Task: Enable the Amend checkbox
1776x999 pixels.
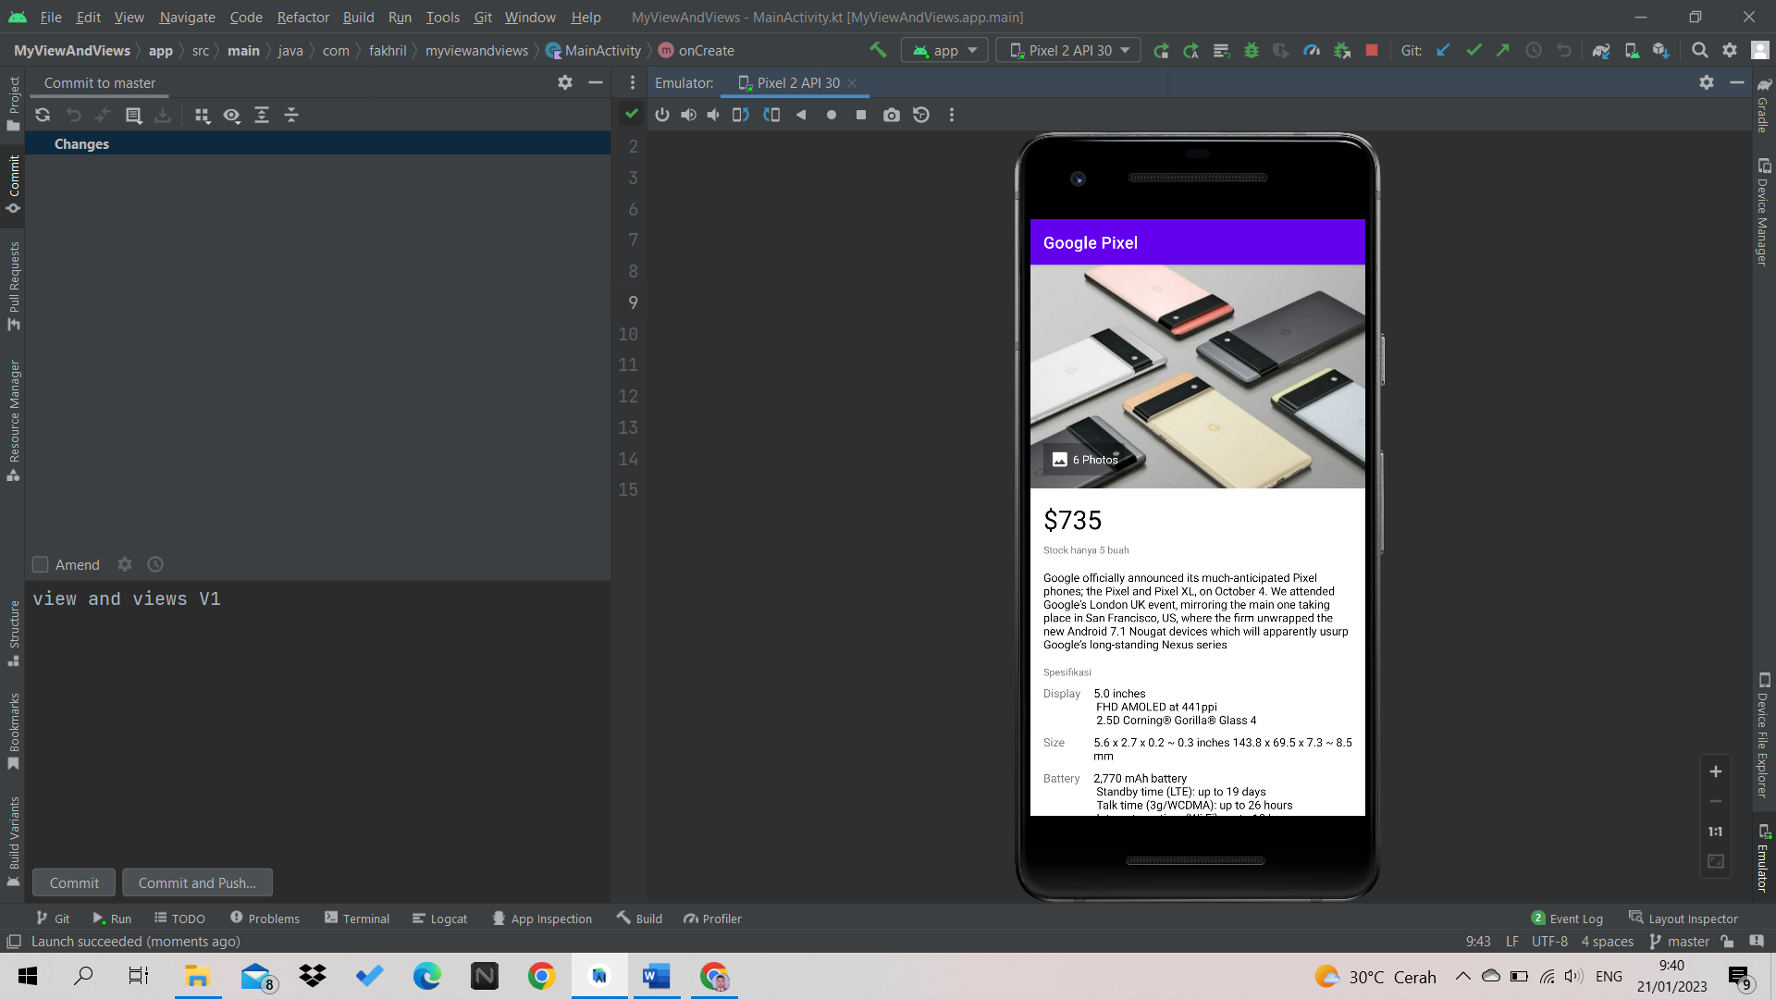Action: 41,564
